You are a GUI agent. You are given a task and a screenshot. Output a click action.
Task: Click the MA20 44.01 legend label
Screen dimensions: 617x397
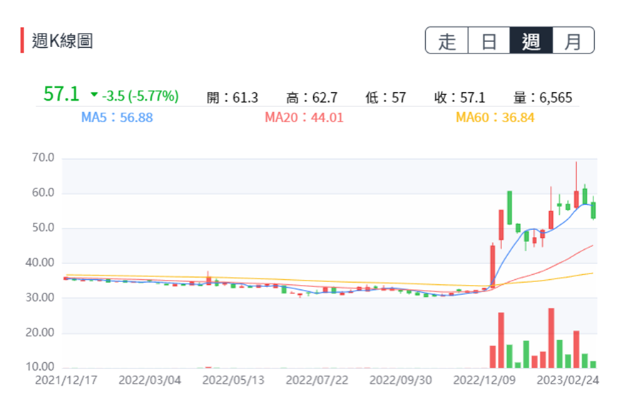pyautogui.click(x=304, y=117)
